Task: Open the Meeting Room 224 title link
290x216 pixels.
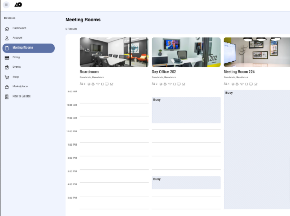Action: pos(239,72)
